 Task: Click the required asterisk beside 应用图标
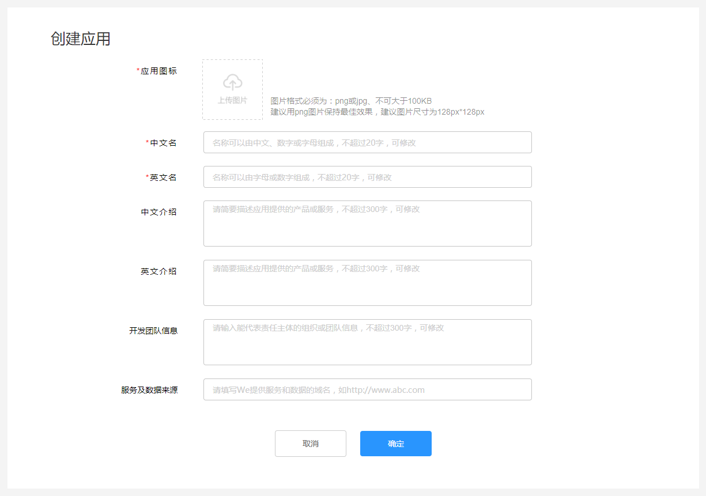tap(138, 70)
